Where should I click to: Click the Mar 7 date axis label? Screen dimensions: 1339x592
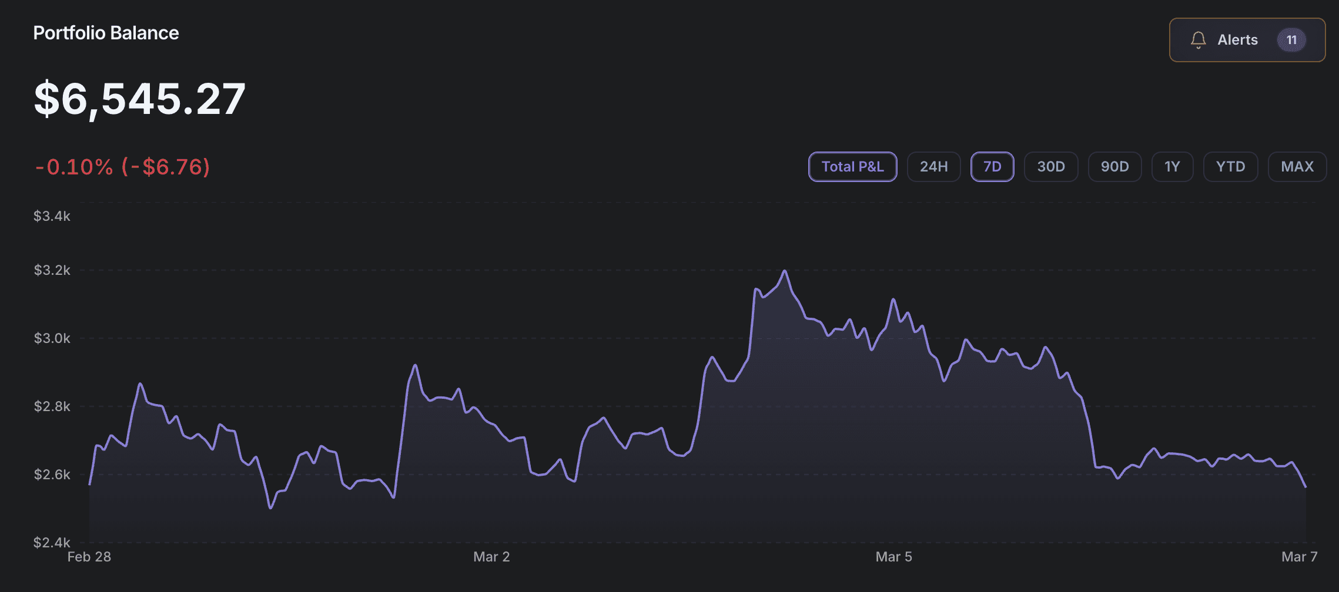click(1299, 557)
